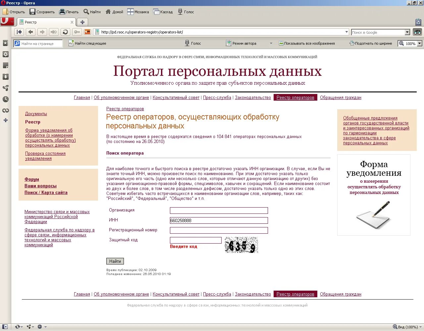The width and height of the screenshot is (424, 331).
Task: Click the Opera Link sync status icon
Action: click(19, 327)
